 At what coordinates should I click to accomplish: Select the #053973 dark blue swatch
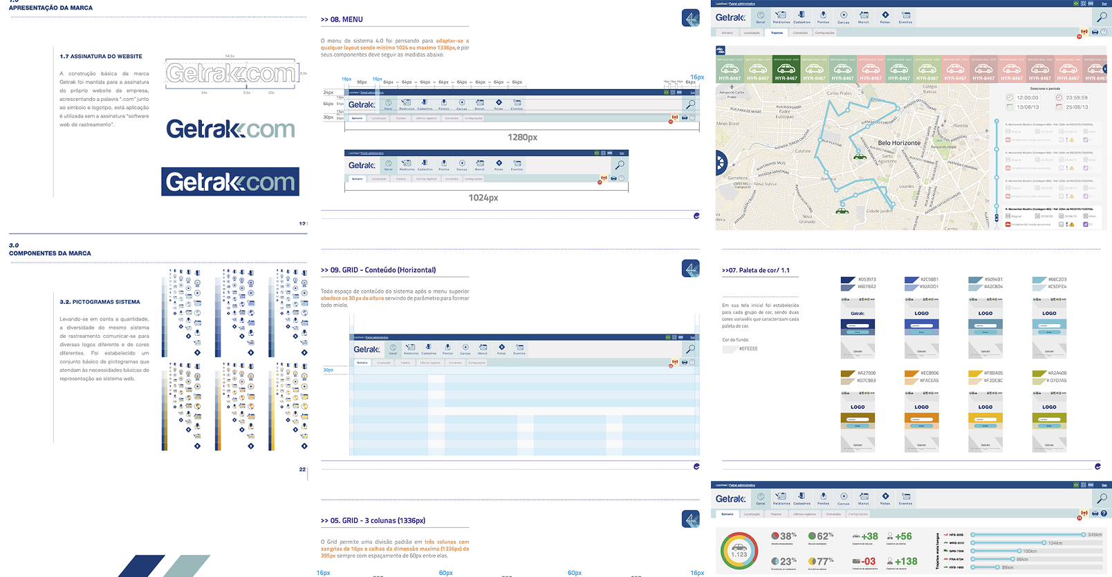click(848, 280)
